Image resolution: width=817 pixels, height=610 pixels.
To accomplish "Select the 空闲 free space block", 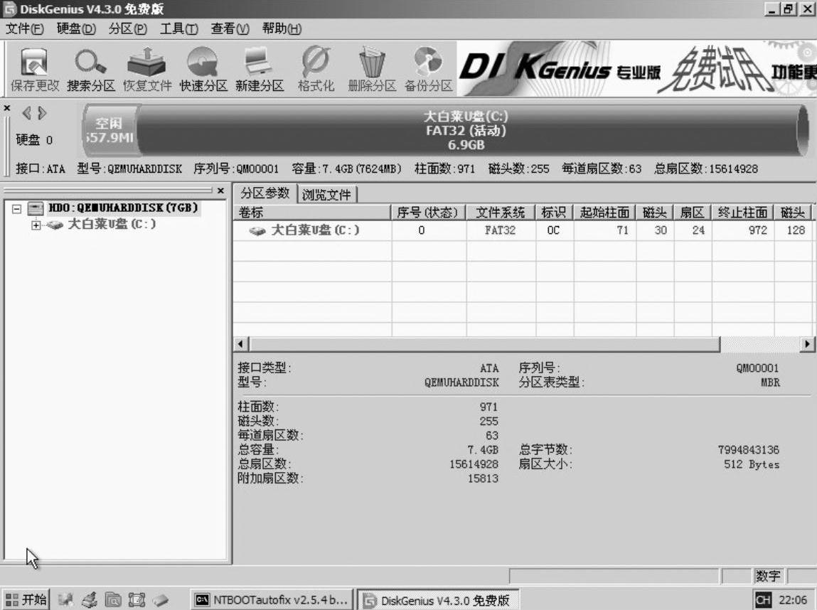I will coord(110,130).
